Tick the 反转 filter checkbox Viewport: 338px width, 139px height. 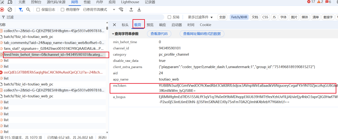[x=169, y=17]
